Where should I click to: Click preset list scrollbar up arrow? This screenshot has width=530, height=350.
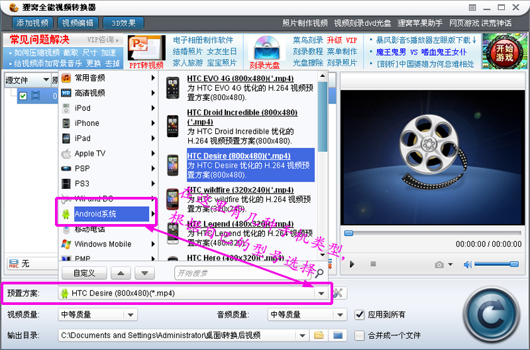point(323,76)
